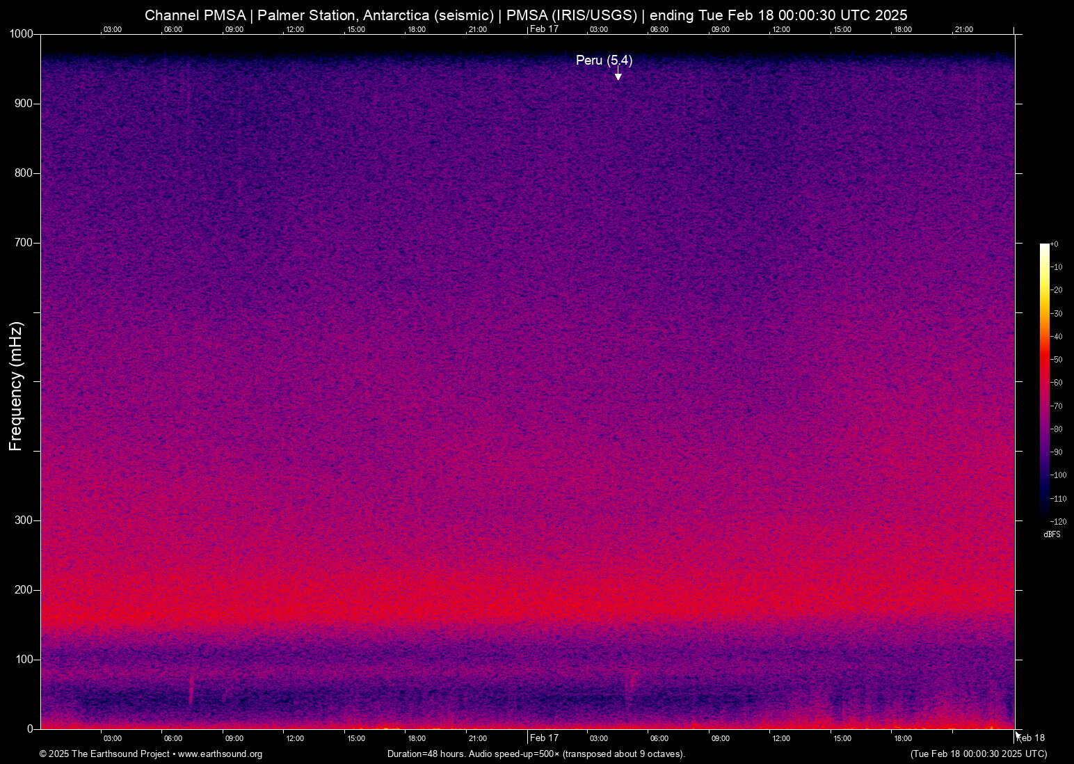The height and width of the screenshot is (764, 1074).
Task: Click the -100 value on the dBFS scale
Action: (x=1058, y=475)
